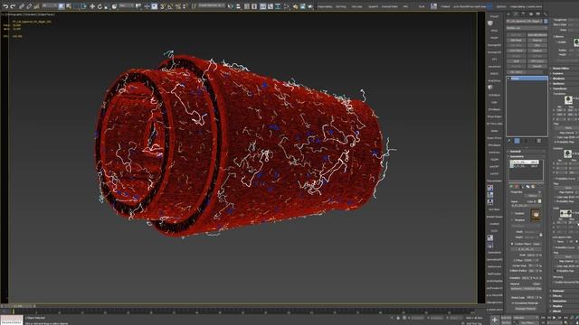579x325 pixels.
Task: Click the large plus Set Keys button
Action: coord(495,320)
